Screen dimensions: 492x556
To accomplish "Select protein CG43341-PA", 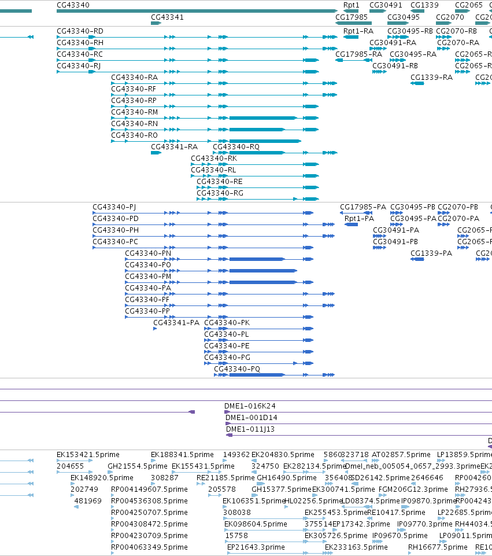I will [x=176, y=323].
